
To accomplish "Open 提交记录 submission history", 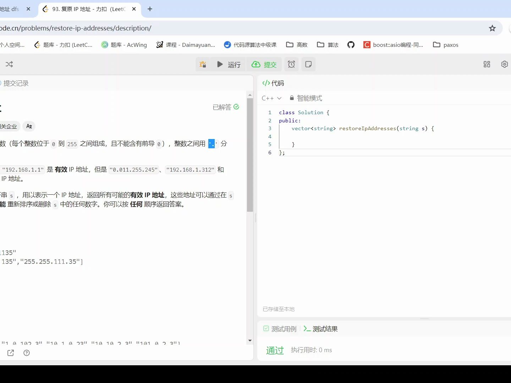I will [x=16, y=83].
